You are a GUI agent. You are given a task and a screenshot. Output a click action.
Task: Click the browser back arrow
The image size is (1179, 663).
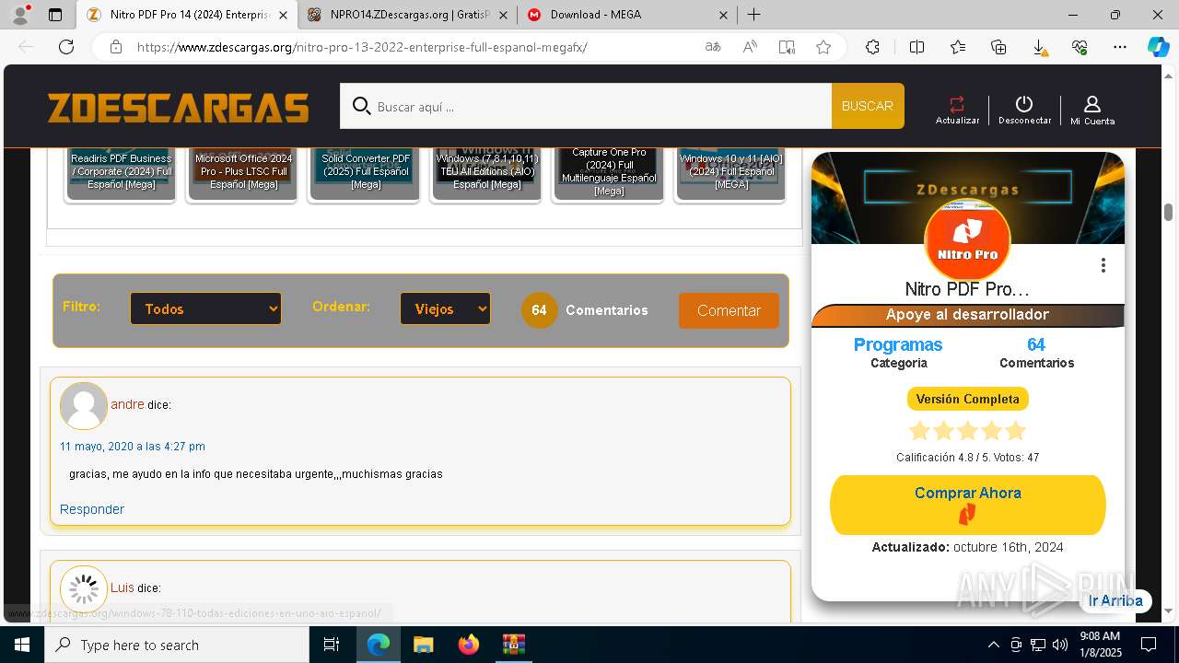(x=26, y=47)
